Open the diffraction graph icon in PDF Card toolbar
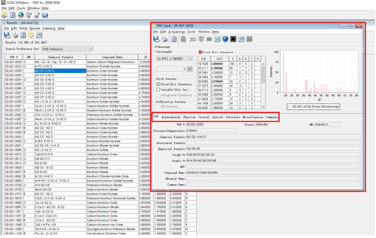376x238 pixels. coord(241,39)
